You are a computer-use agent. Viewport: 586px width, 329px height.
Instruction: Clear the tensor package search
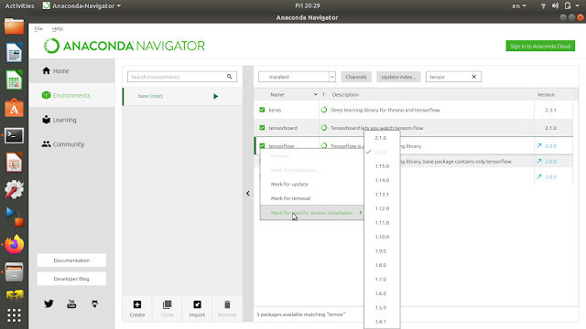(474, 77)
